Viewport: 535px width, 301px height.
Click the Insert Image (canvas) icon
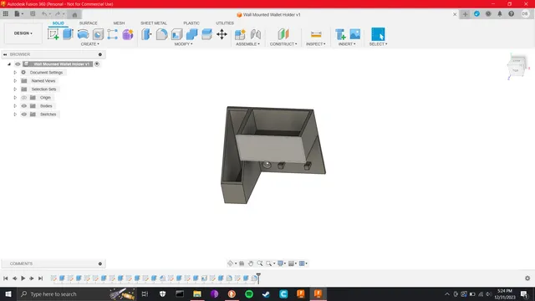click(x=354, y=34)
